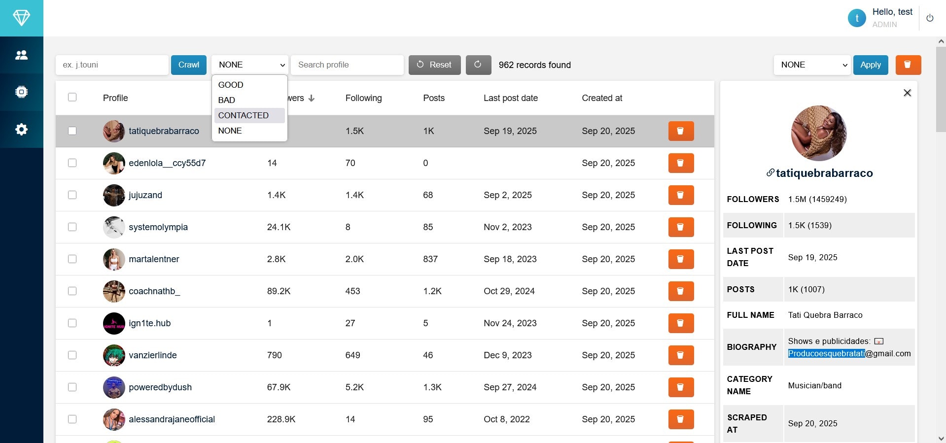Open the users section in sidebar
Viewport: 946px width, 443px height.
pos(21,55)
